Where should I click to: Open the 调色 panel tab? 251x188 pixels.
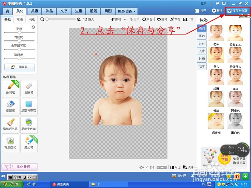[x=31, y=19]
